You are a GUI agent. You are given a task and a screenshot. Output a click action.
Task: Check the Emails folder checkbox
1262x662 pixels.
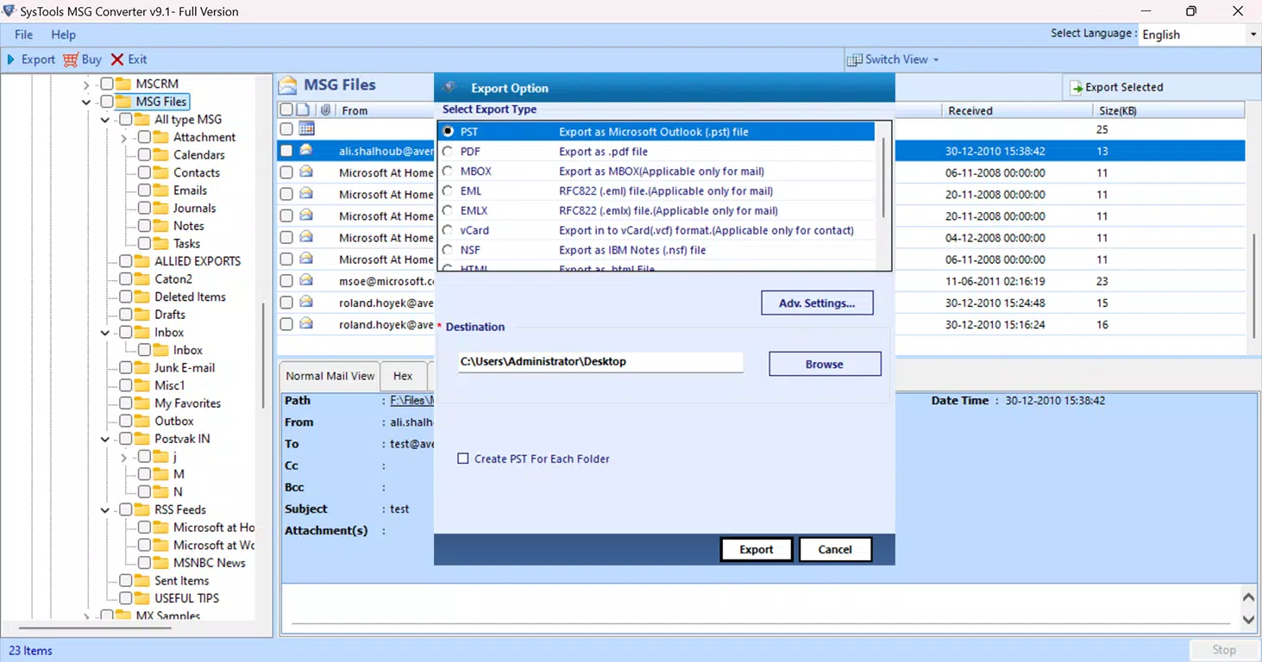tap(145, 190)
